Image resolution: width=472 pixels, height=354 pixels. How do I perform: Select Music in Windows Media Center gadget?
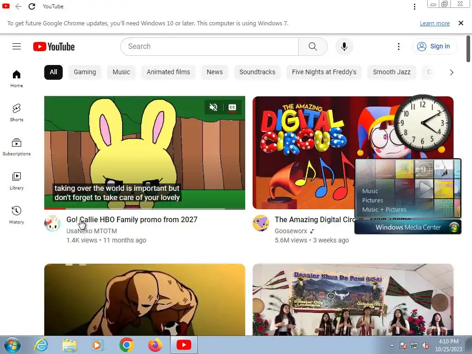tap(370, 191)
